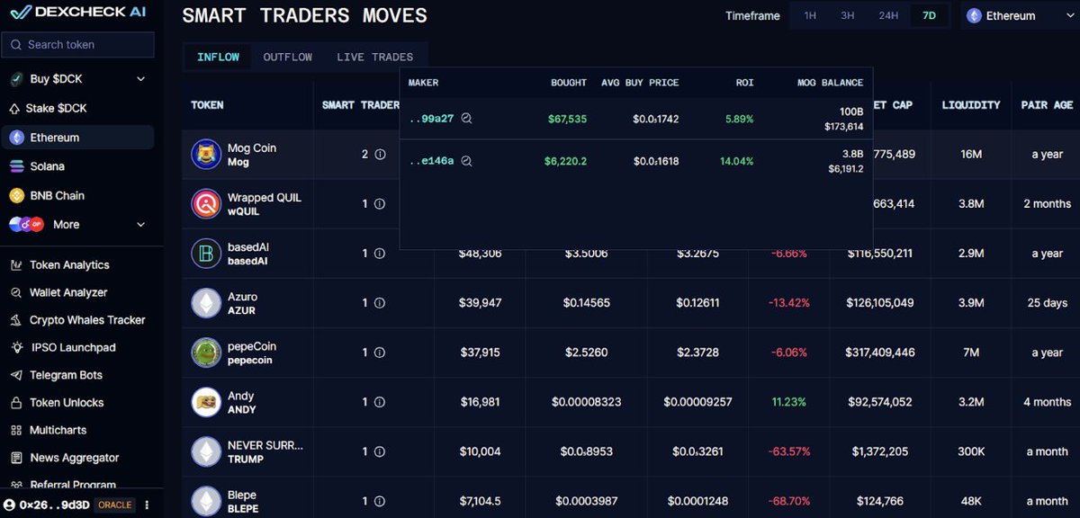The height and width of the screenshot is (518, 1080).
Task: Click the Telegram Bots paper-plane icon
Action: pyautogui.click(x=16, y=375)
